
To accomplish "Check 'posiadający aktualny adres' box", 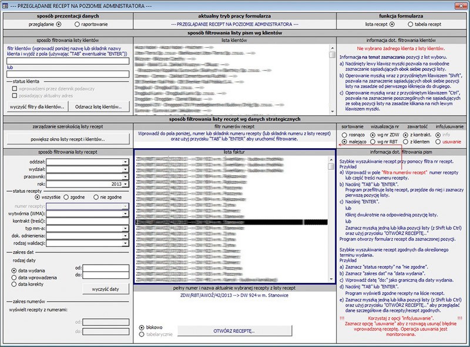I will [14, 95].
